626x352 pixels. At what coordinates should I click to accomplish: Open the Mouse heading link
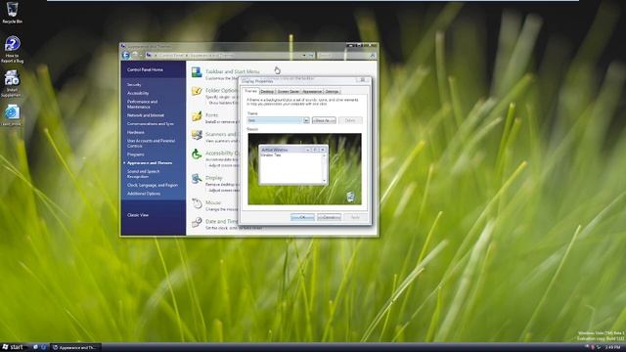[x=213, y=202]
